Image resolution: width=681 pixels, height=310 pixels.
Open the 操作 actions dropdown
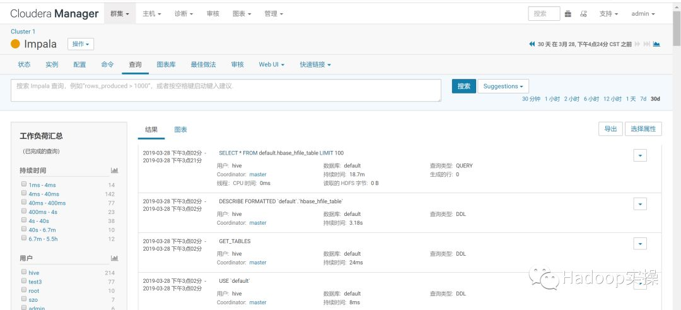81,44
